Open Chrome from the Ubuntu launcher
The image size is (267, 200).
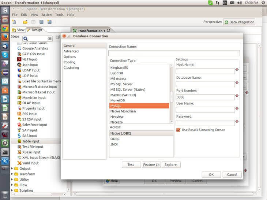pyautogui.click(x=5, y=28)
